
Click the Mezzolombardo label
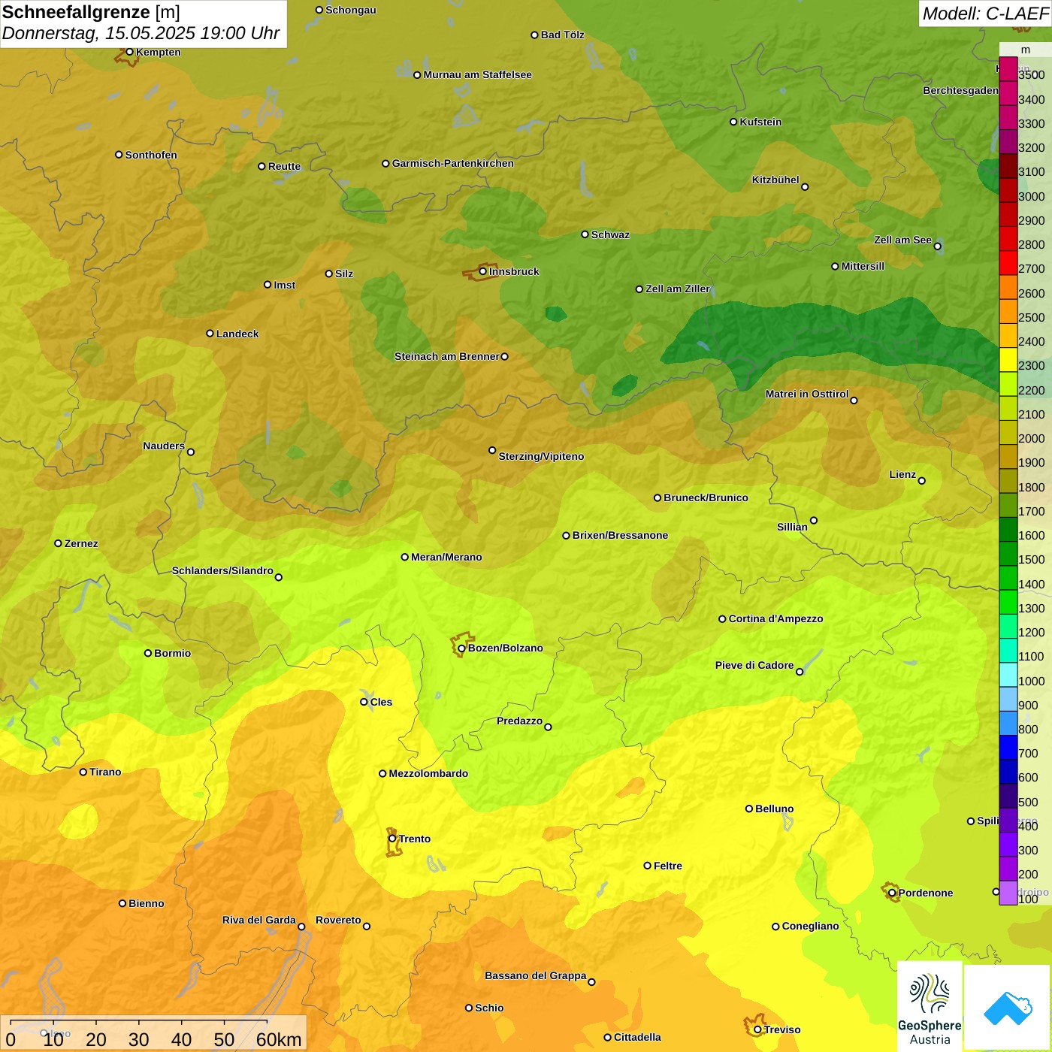click(x=428, y=773)
